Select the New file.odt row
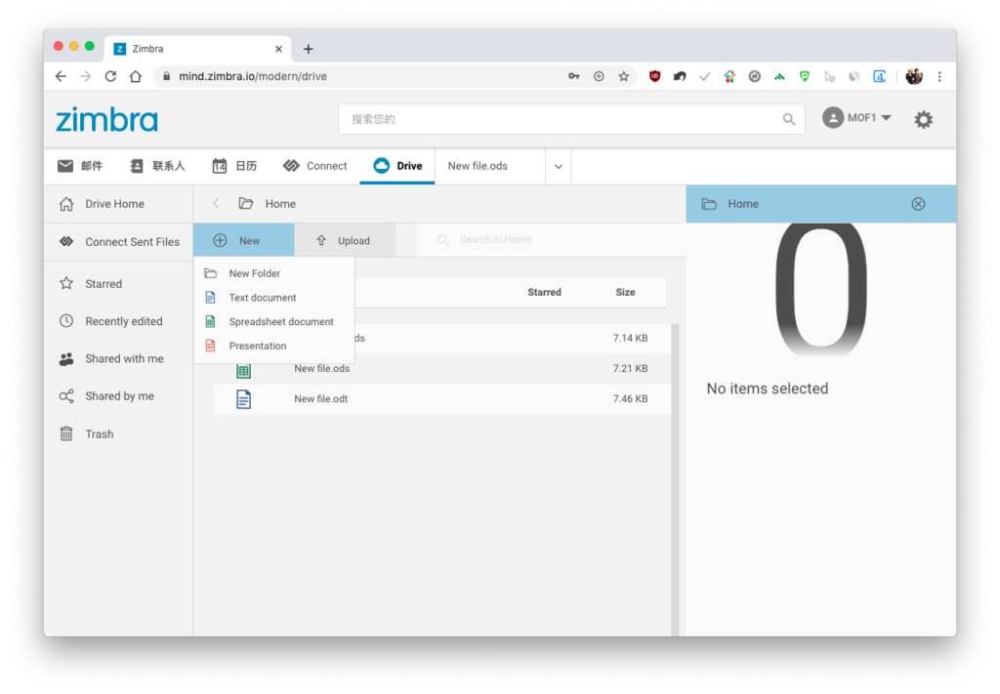Image resolution: width=1000 pixels, height=694 pixels. coord(441,399)
